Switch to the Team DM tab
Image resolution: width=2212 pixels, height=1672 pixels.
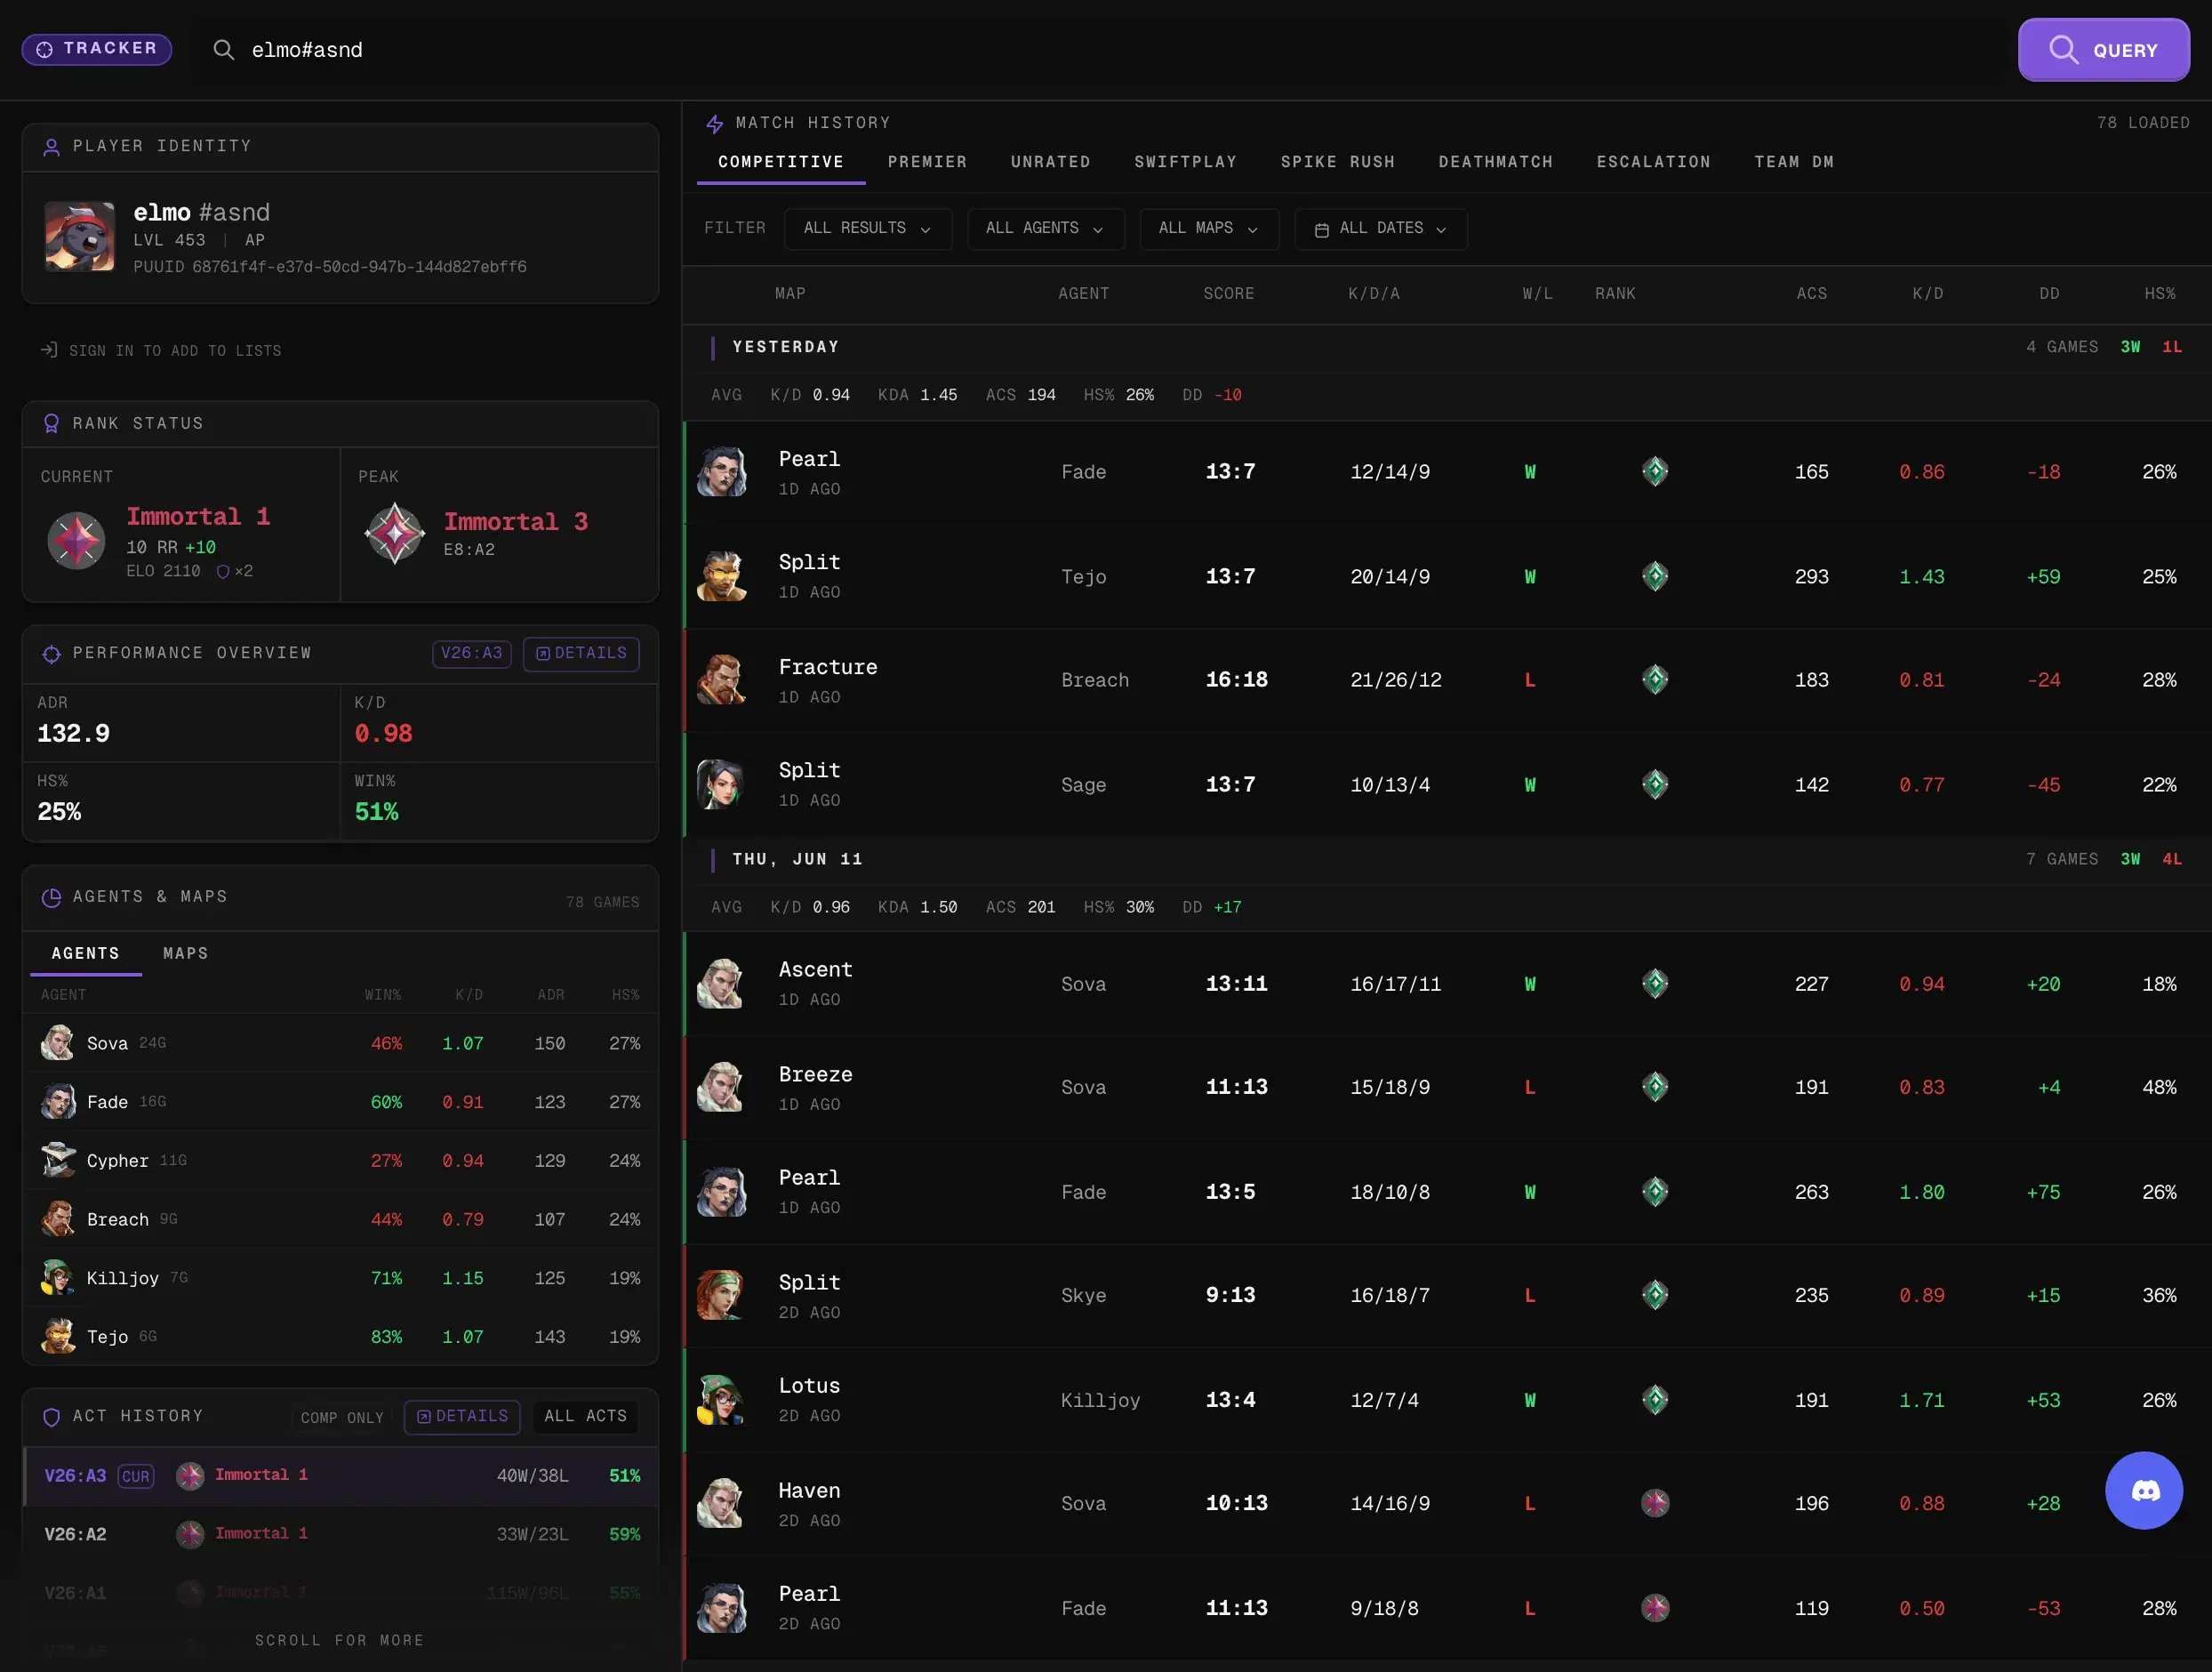1794,162
